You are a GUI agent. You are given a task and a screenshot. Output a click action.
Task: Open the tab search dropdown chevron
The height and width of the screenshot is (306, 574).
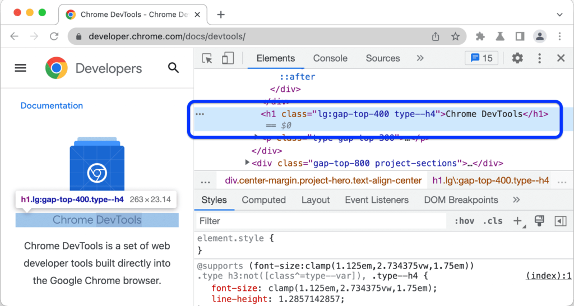[x=559, y=15]
